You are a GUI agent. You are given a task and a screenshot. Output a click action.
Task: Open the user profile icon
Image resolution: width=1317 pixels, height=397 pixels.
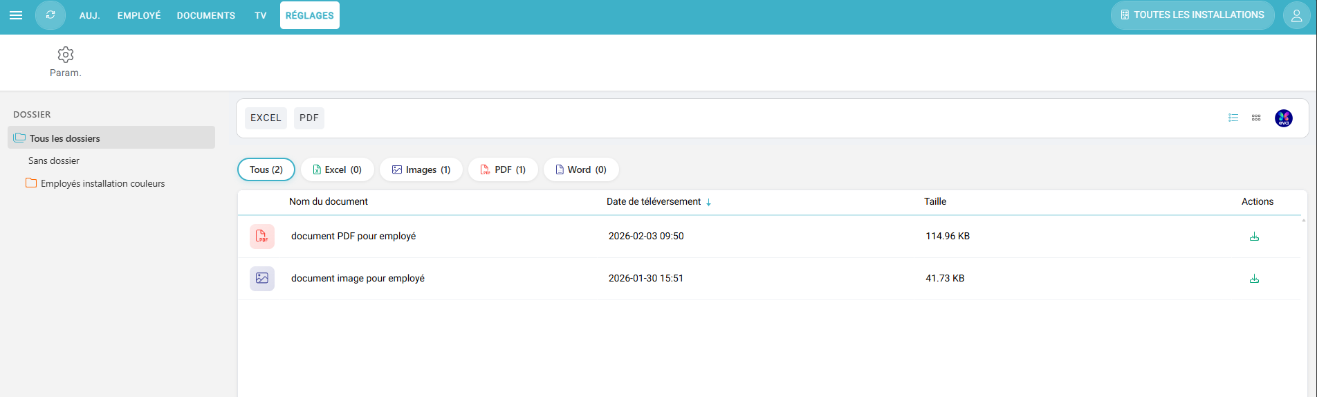[x=1296, y=15]
